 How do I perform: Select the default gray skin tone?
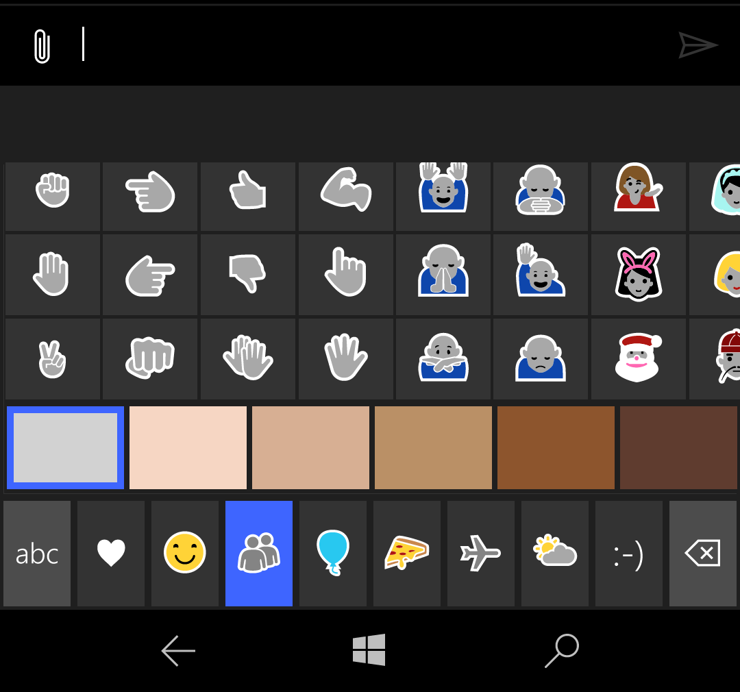66,447
